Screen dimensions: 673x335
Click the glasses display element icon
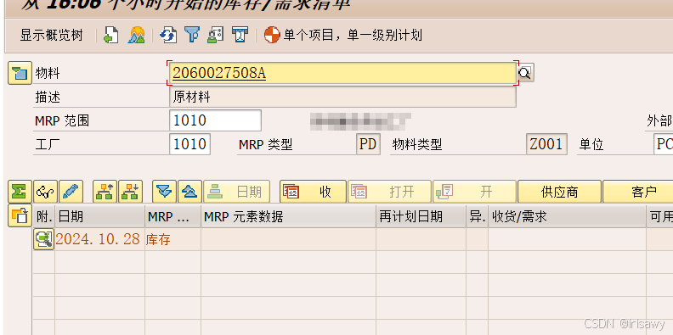45,192
